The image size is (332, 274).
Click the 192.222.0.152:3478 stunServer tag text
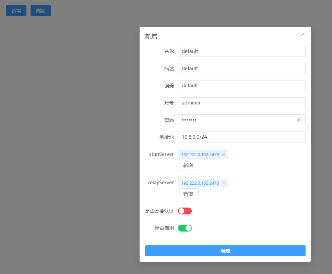(x=200, y=154)
